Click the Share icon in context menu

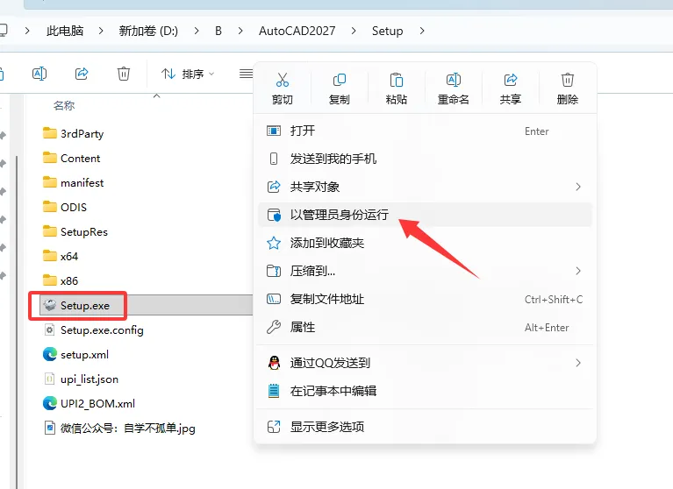pyautogui.click(x=511, y=80)
